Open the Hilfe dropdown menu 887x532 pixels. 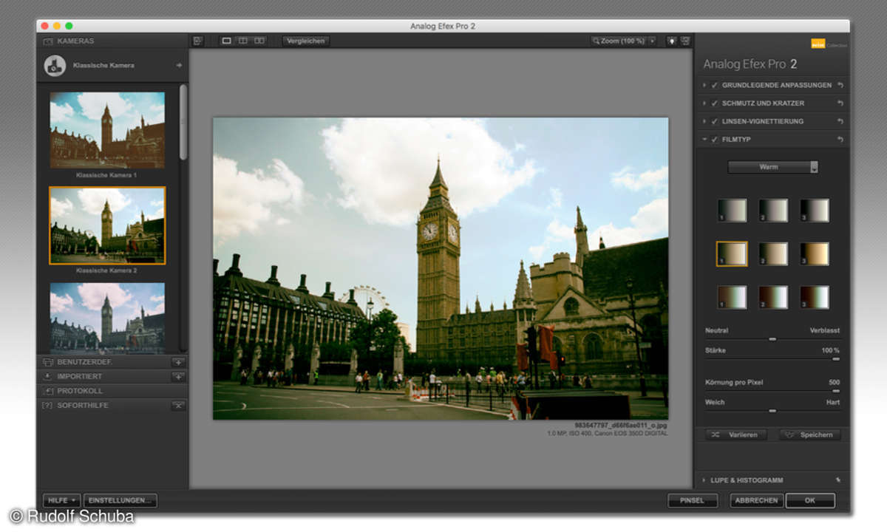point(61,500)
